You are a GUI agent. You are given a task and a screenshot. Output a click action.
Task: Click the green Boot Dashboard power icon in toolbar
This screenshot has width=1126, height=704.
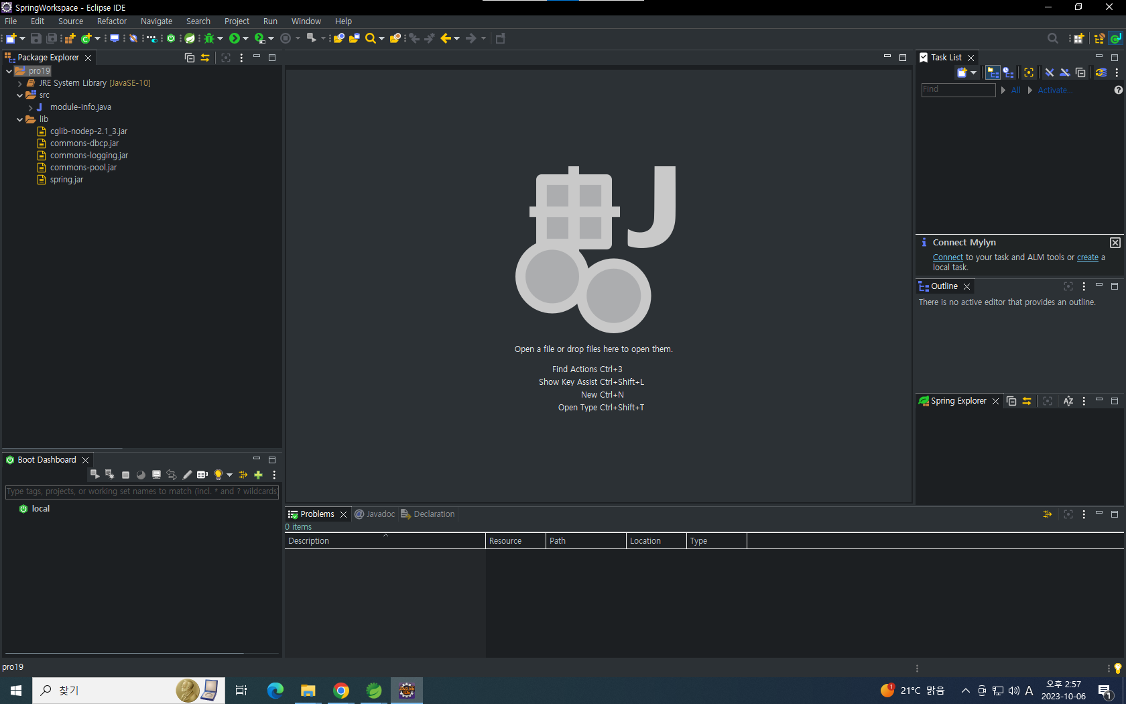pos(171,38)
